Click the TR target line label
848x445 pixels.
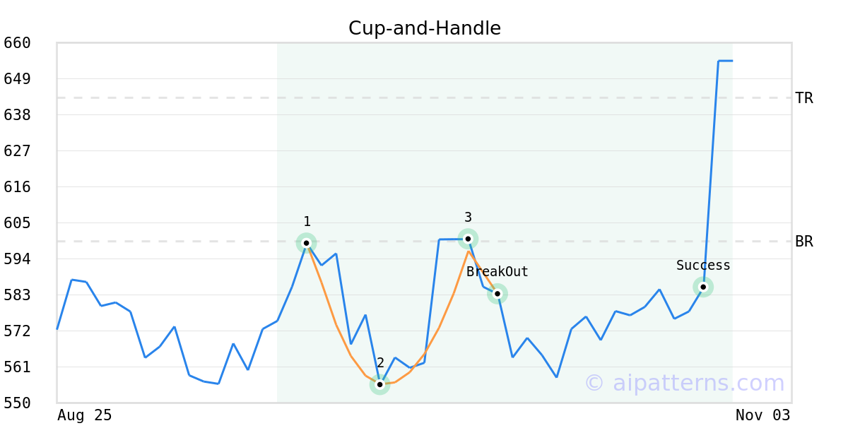click(x=804, y=98)
